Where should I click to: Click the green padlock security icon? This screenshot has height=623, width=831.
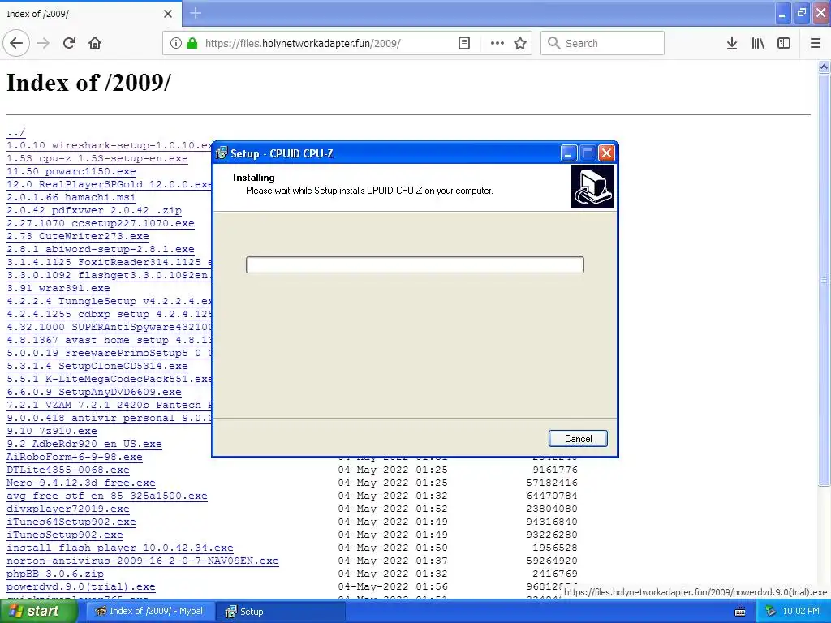192,43
